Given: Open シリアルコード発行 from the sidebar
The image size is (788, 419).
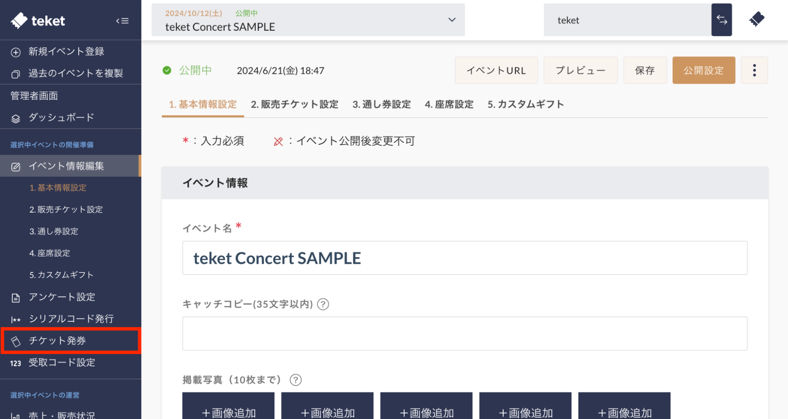Looking at the screenshot, I should click(71, 319).
